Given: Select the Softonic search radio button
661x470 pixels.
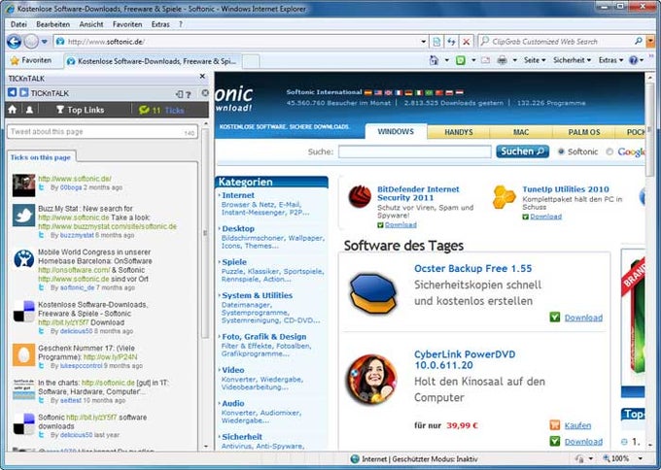Looking at the screenshot, I should (561, 151).
